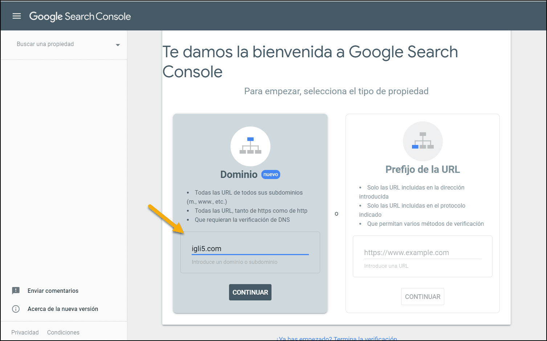Screen dimensions: 547x341
Task: Open the Privacidad link
Action: tap(25, 332)
